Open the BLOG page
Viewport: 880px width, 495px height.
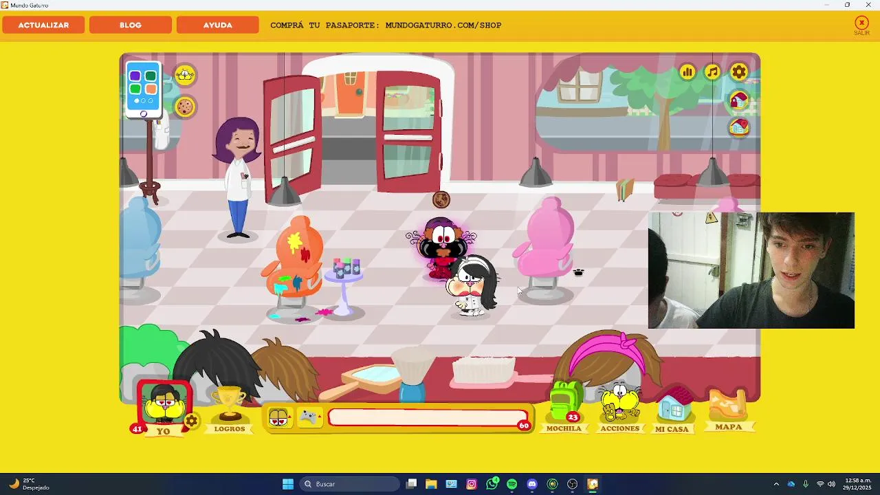(131, 25)
